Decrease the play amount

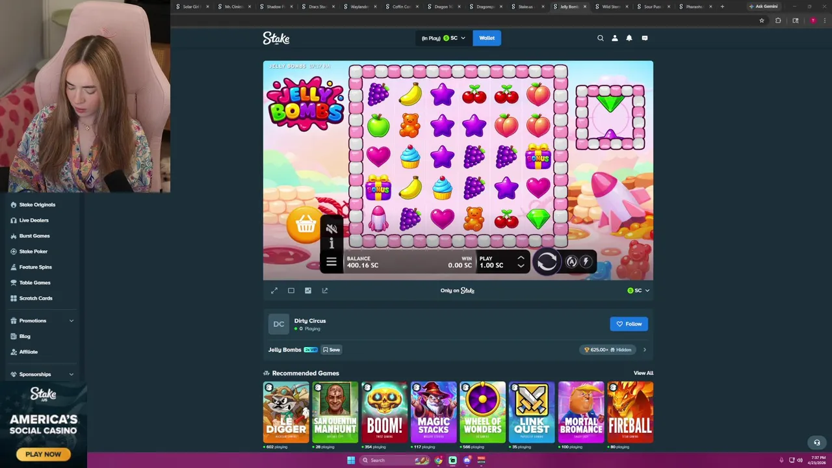(521, 266)
